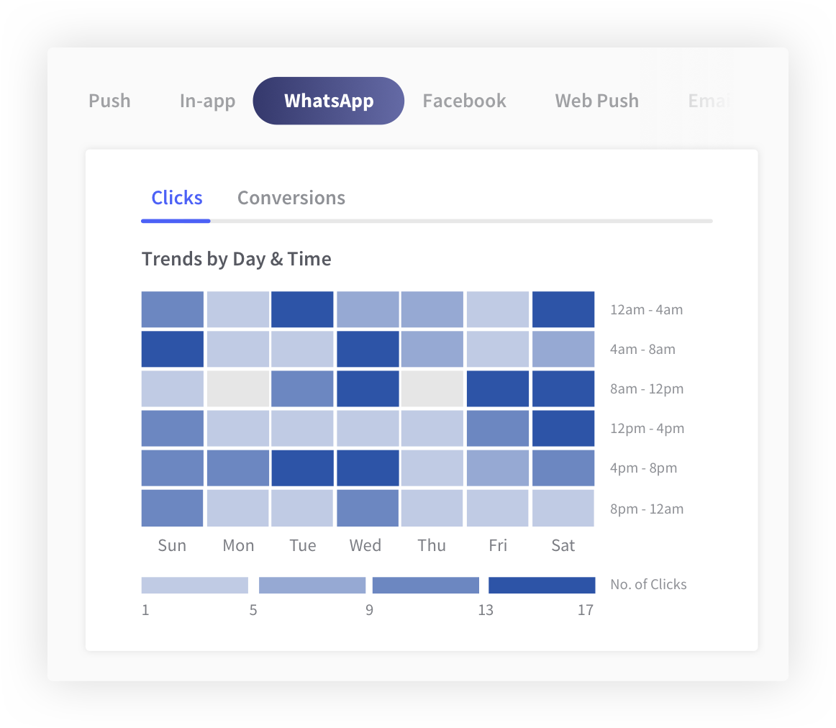Pick the Wed 8pm - 12am heatmap cell
The image size is (836, 728).
tap(368, 508)
